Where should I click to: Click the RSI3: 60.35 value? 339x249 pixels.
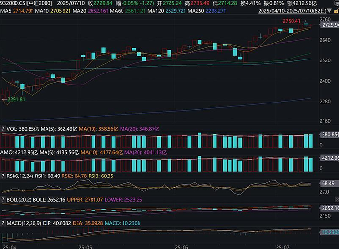tap(101, 176)
